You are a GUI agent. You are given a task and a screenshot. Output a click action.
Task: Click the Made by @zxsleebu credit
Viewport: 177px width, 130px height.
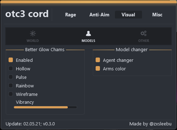click(151, 124)
